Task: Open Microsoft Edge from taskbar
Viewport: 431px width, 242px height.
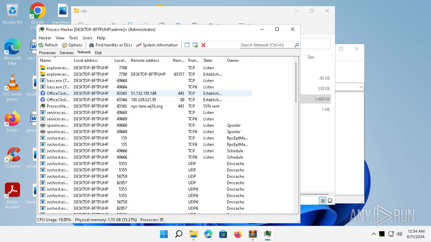Action: tap(208, 234)
